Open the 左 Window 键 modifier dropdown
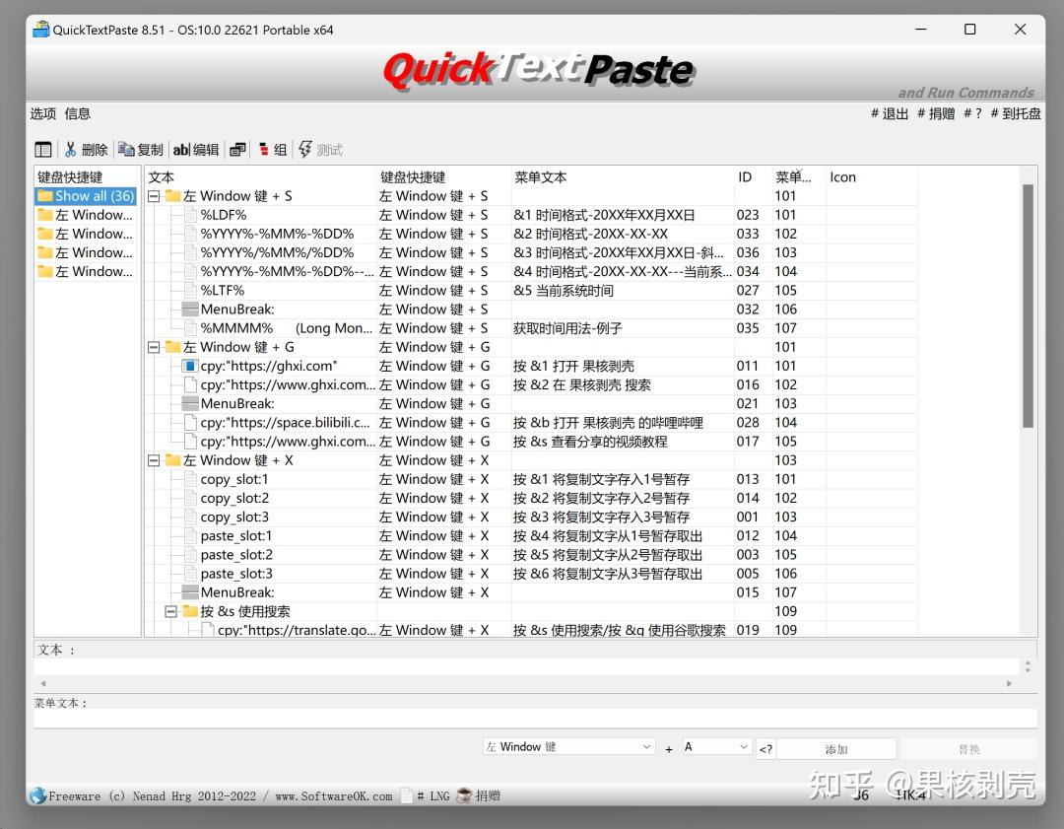This screenshot has height=829, width=1064. click(x=567, y=747)
